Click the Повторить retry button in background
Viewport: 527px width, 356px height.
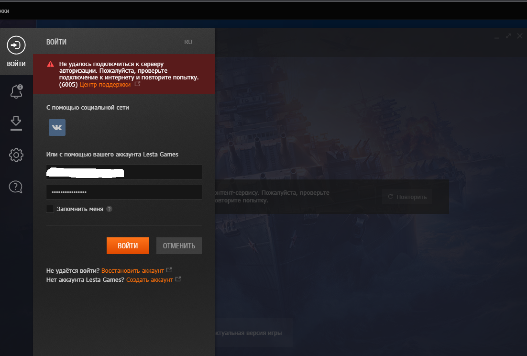(x=407, y=197)
